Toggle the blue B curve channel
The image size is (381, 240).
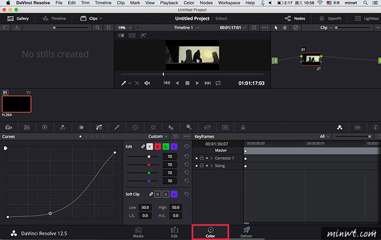[x=174, y=147]
